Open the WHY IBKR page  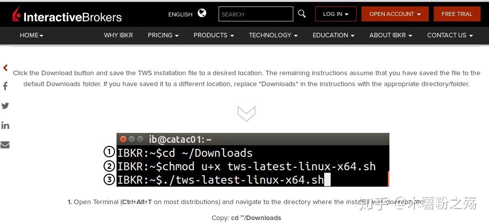[x=118, y=35]
